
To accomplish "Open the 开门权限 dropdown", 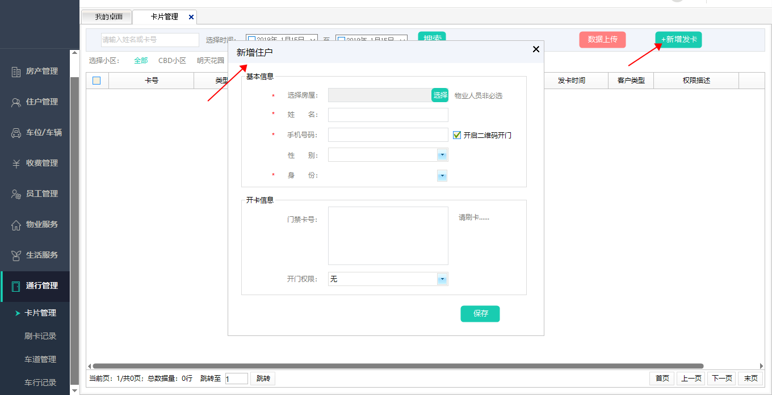I will [x=442, y=279].
